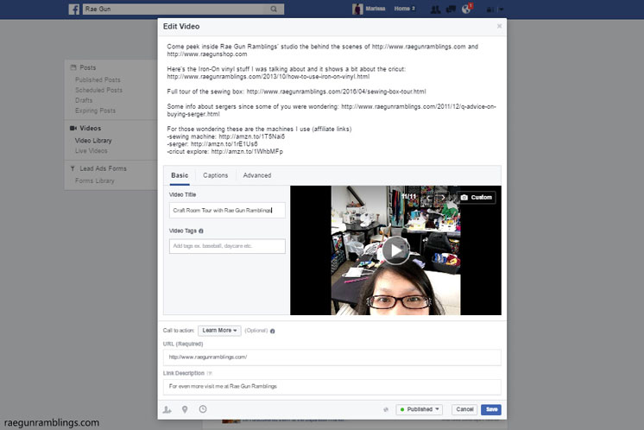Viewport: 644px width, 430px height.
Task: Open Forms Library in sidebar
Action: point(94,180)
